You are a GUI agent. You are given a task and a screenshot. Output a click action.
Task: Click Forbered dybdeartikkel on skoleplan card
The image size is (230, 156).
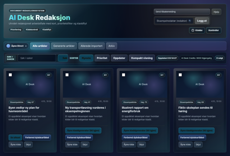(x=192, y=138)
